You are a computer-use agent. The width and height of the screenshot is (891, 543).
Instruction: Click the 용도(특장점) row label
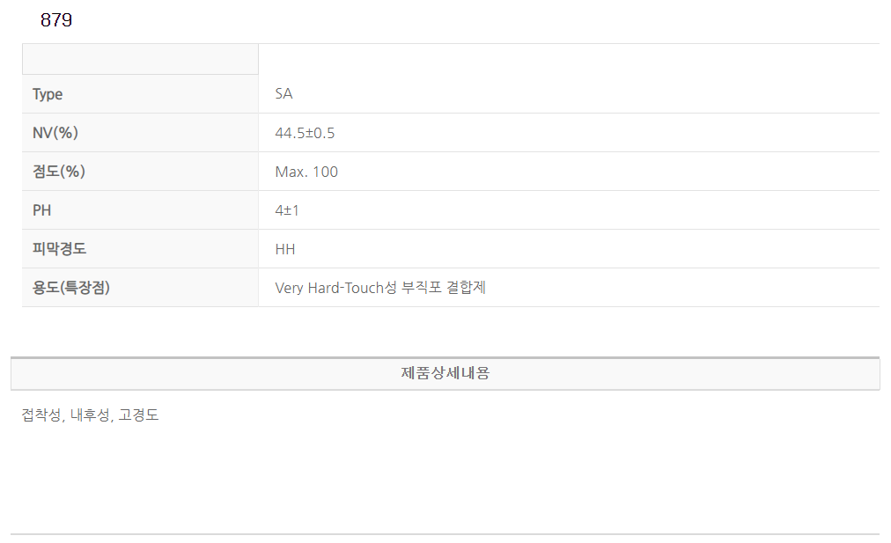[x=71, y=288]
